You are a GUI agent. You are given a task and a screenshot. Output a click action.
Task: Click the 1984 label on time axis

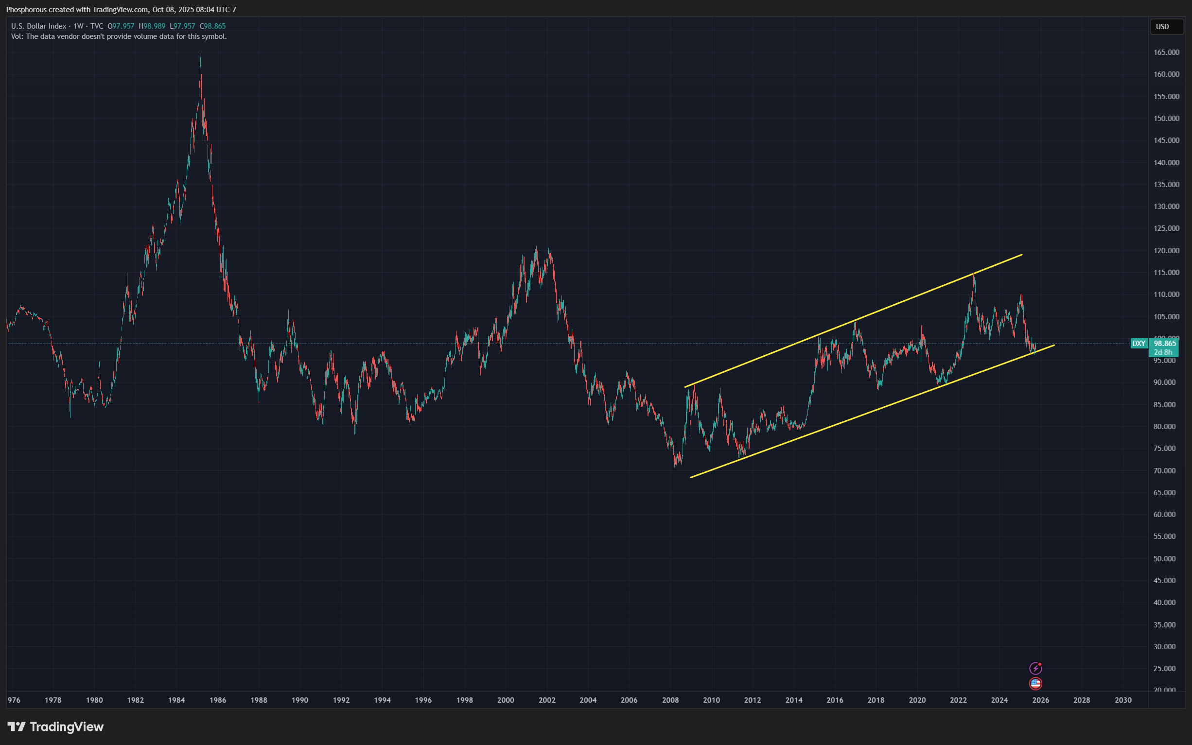[x=176, y=700]
